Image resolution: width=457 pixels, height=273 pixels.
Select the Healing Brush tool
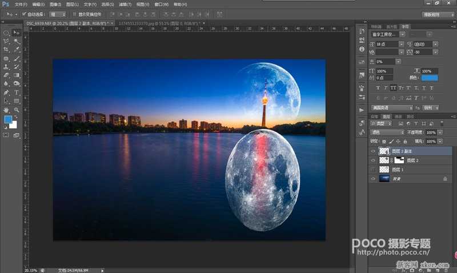click(x=6, y=58)
